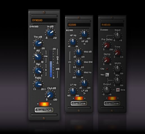Click the Out dB knob
The width and height of the screenshot is (145, 134).
point(50,95)
